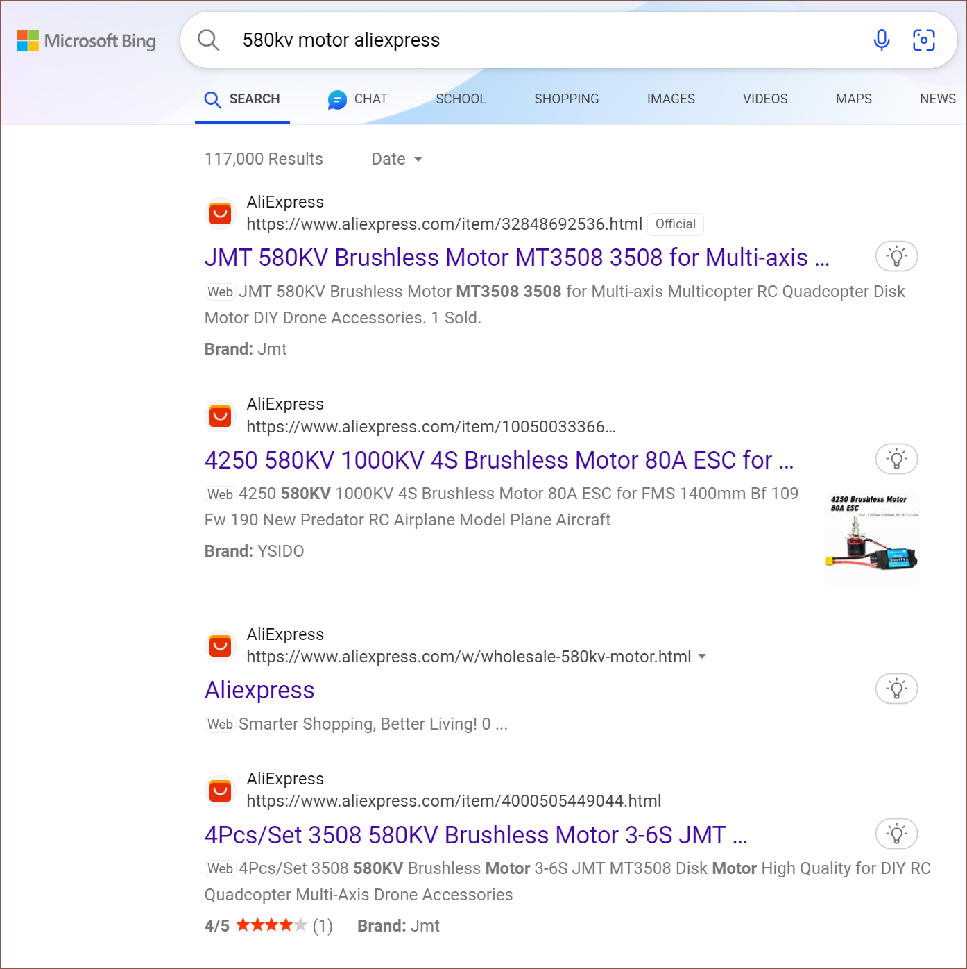The image size is (967, 969).
Task: Click the lightbulb icon beside JMT 580KV Brushless Motor result
Action: (896, 257)
